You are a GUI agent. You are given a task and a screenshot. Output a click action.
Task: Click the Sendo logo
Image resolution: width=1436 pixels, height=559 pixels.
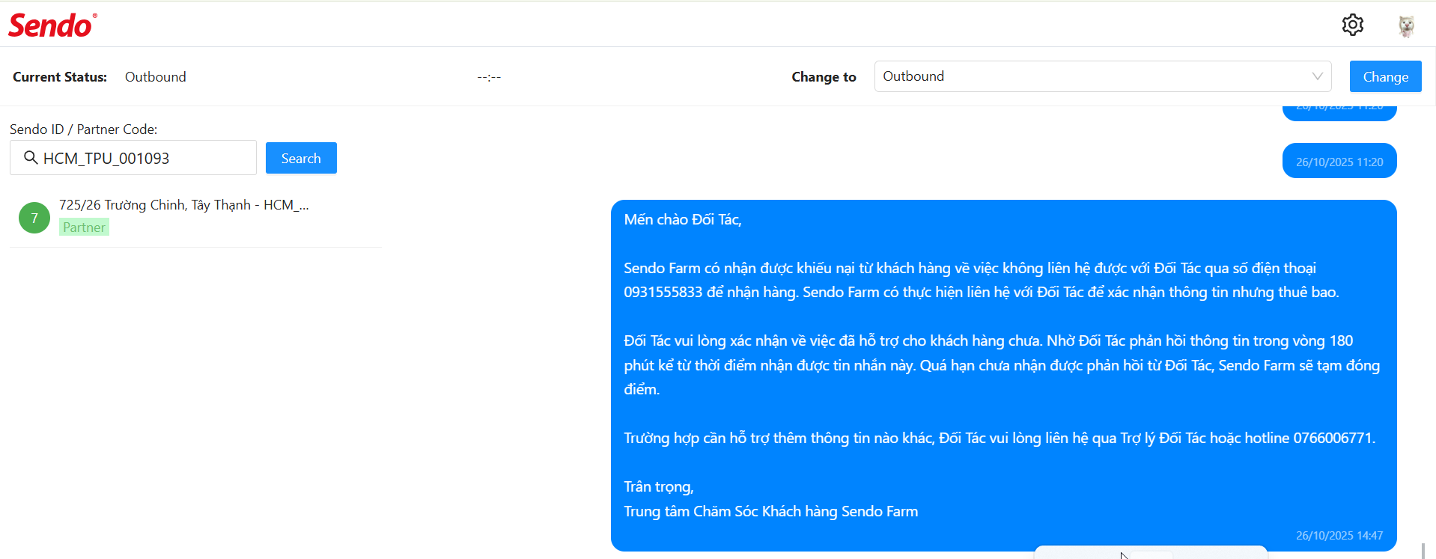(52, 25)
